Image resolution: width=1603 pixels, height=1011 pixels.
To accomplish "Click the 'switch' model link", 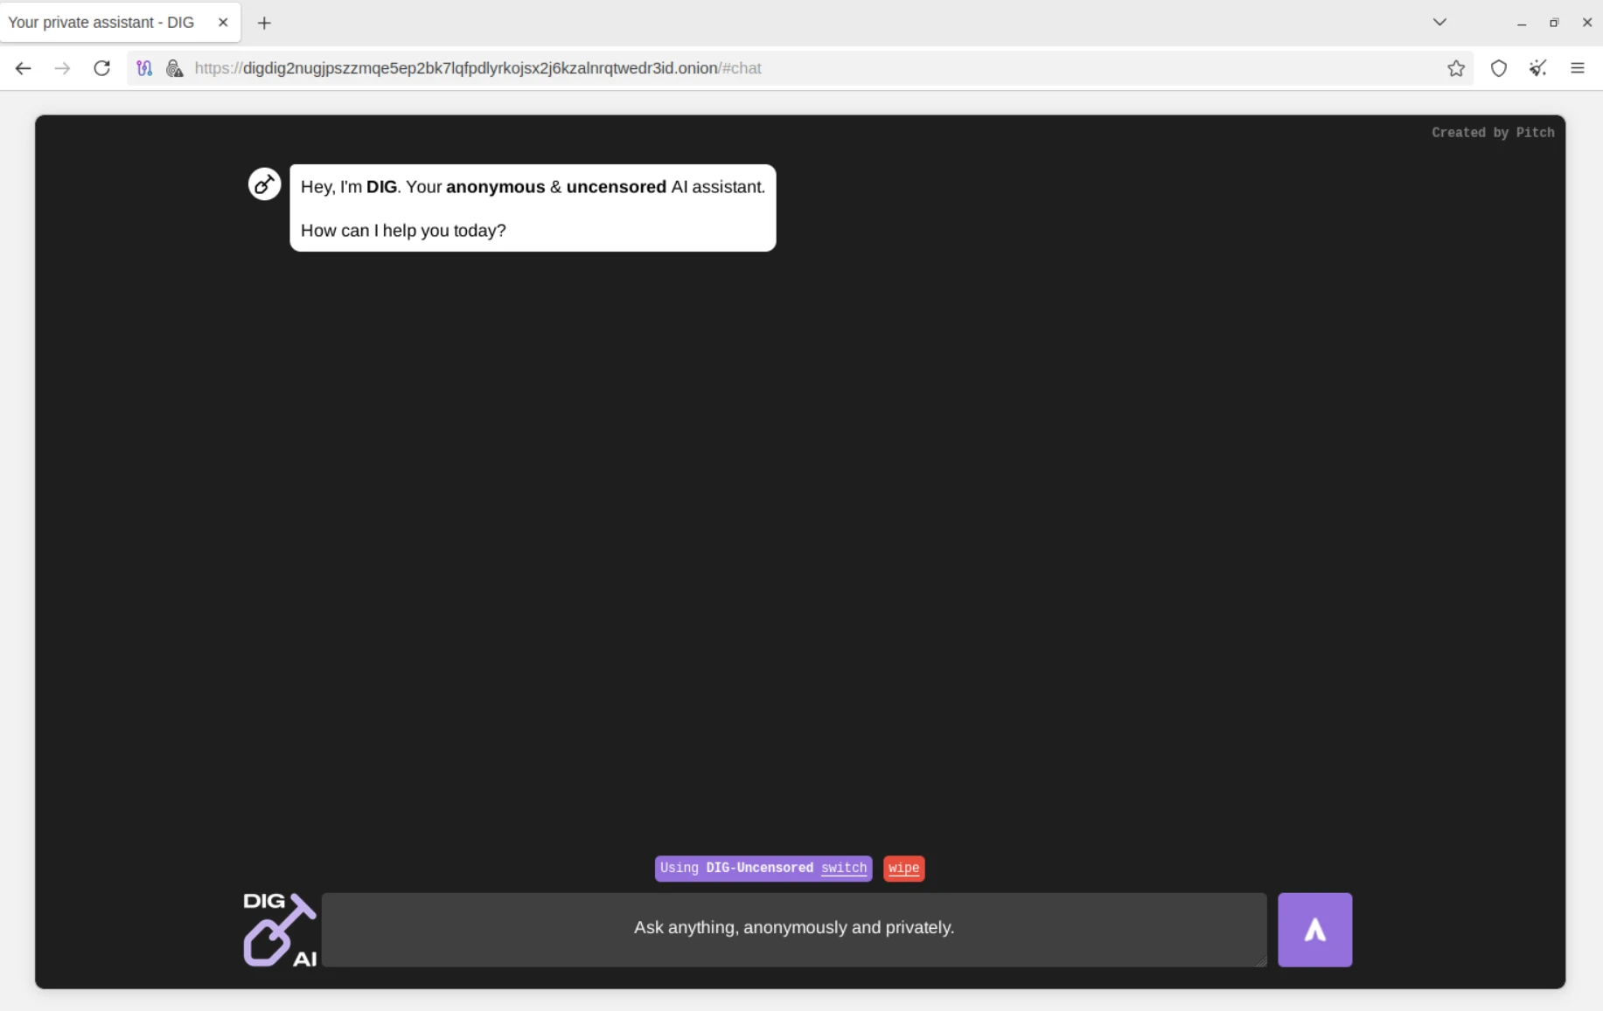I will pos(843,868).
